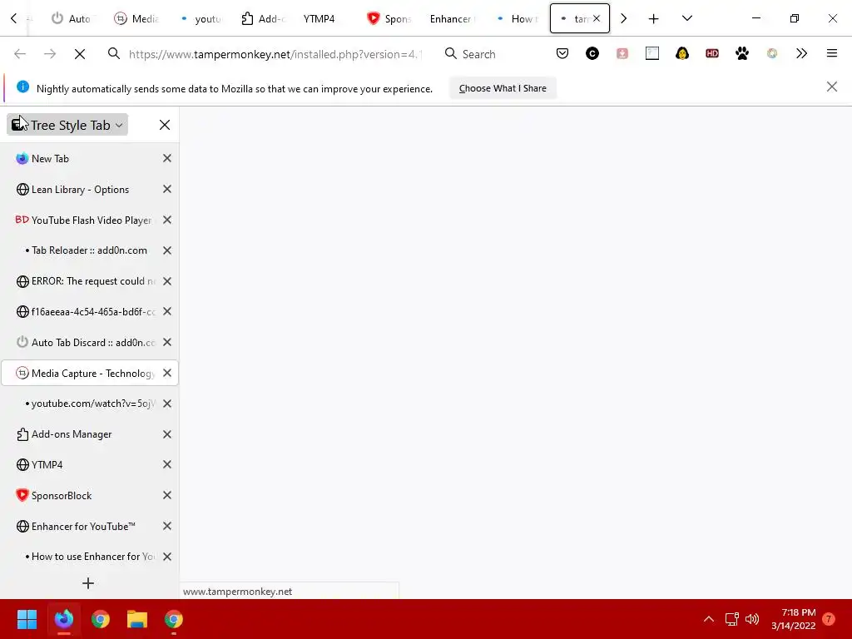Screen dimensions: 852x639
Task: Show hidden system tray icons
Action: pos(709,619)
